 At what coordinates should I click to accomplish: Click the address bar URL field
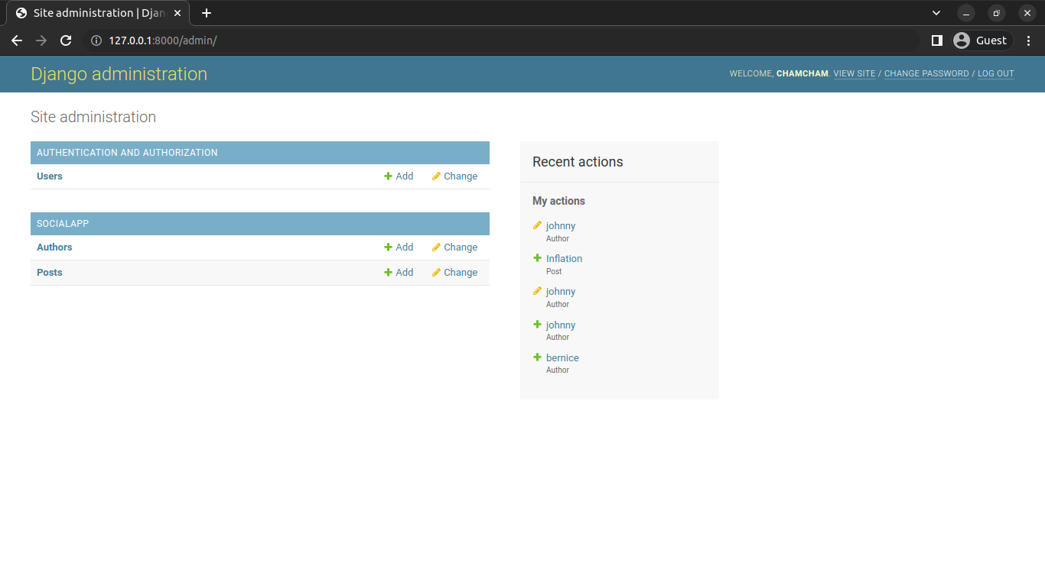(505, 40)
